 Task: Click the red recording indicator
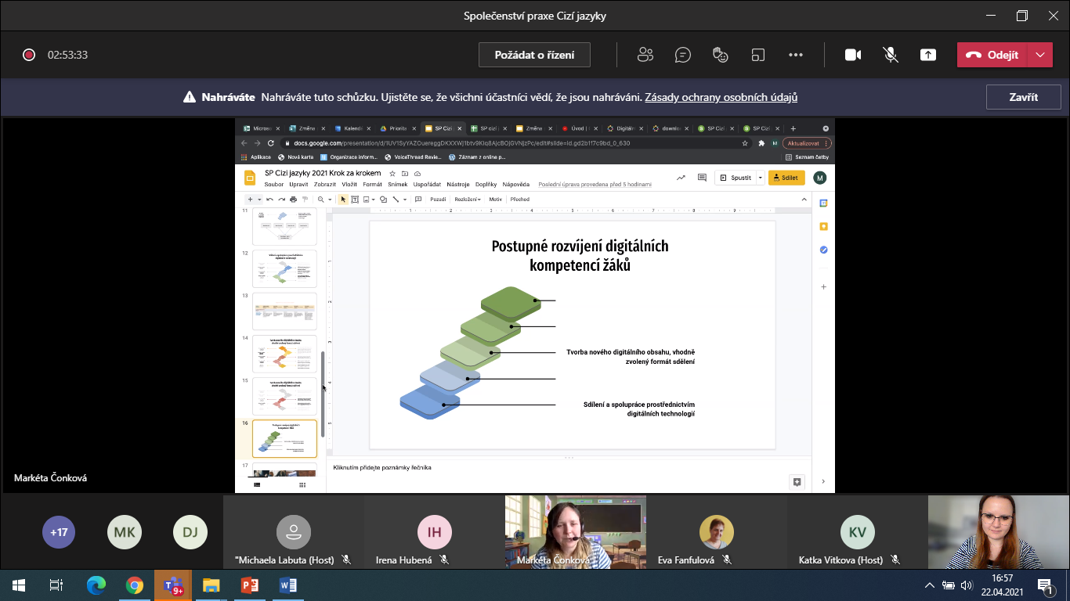pos(29,55)
